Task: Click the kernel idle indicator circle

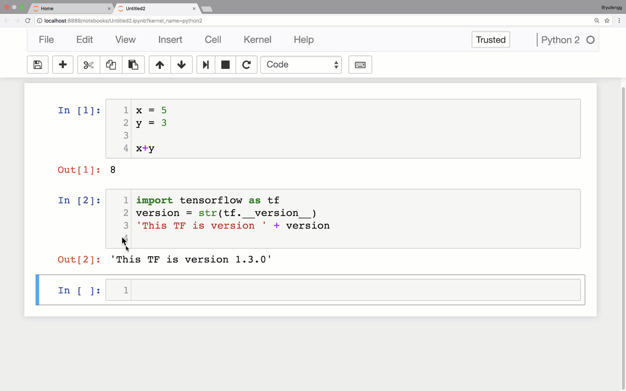Action: [x=590, y=40]
